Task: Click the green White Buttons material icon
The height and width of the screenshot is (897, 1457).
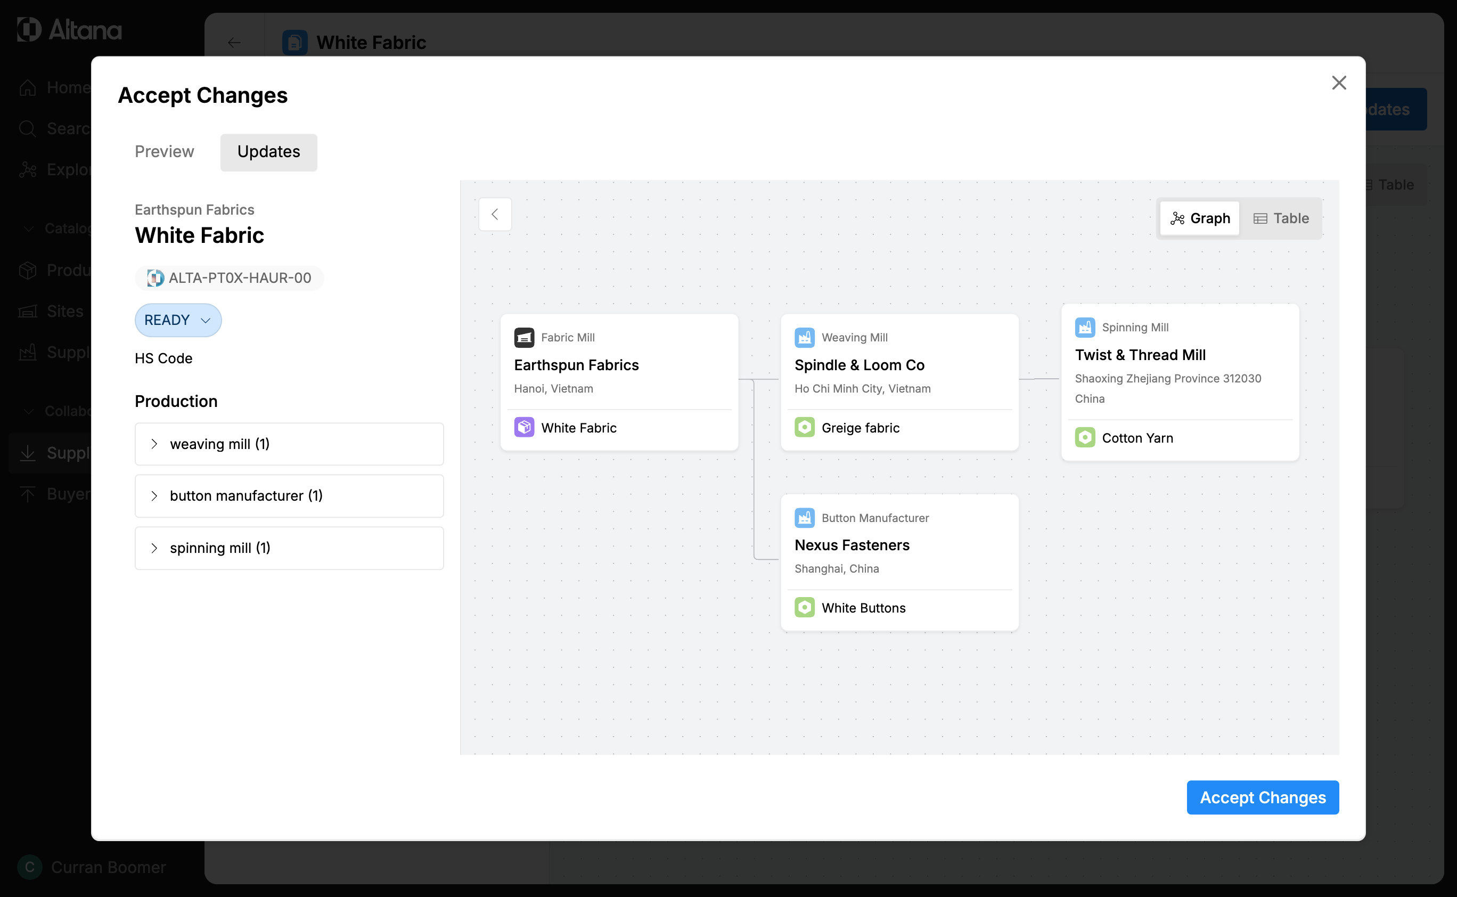Action: [x=804, y=608]
